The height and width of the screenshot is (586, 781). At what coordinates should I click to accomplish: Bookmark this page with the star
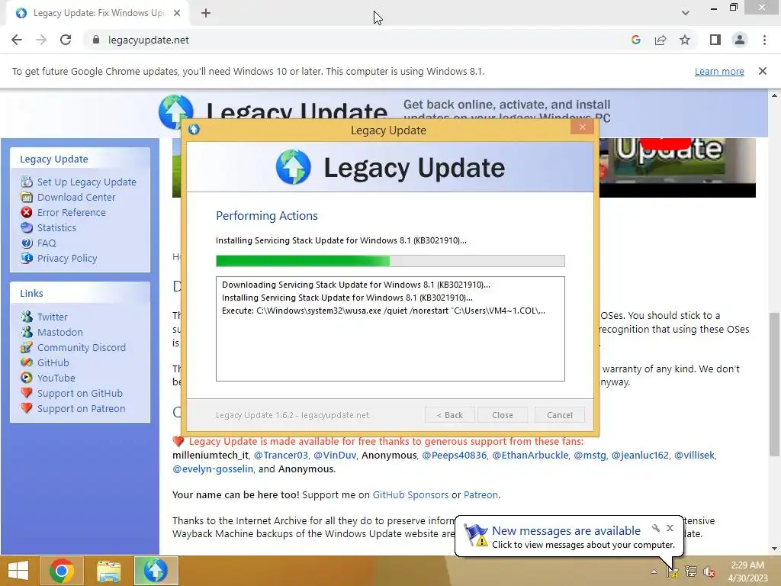(x=685, y=40)
